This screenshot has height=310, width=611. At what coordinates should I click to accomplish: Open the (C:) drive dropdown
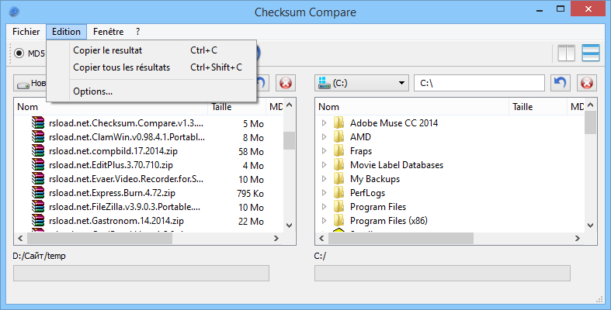click(x=361, y=83)
